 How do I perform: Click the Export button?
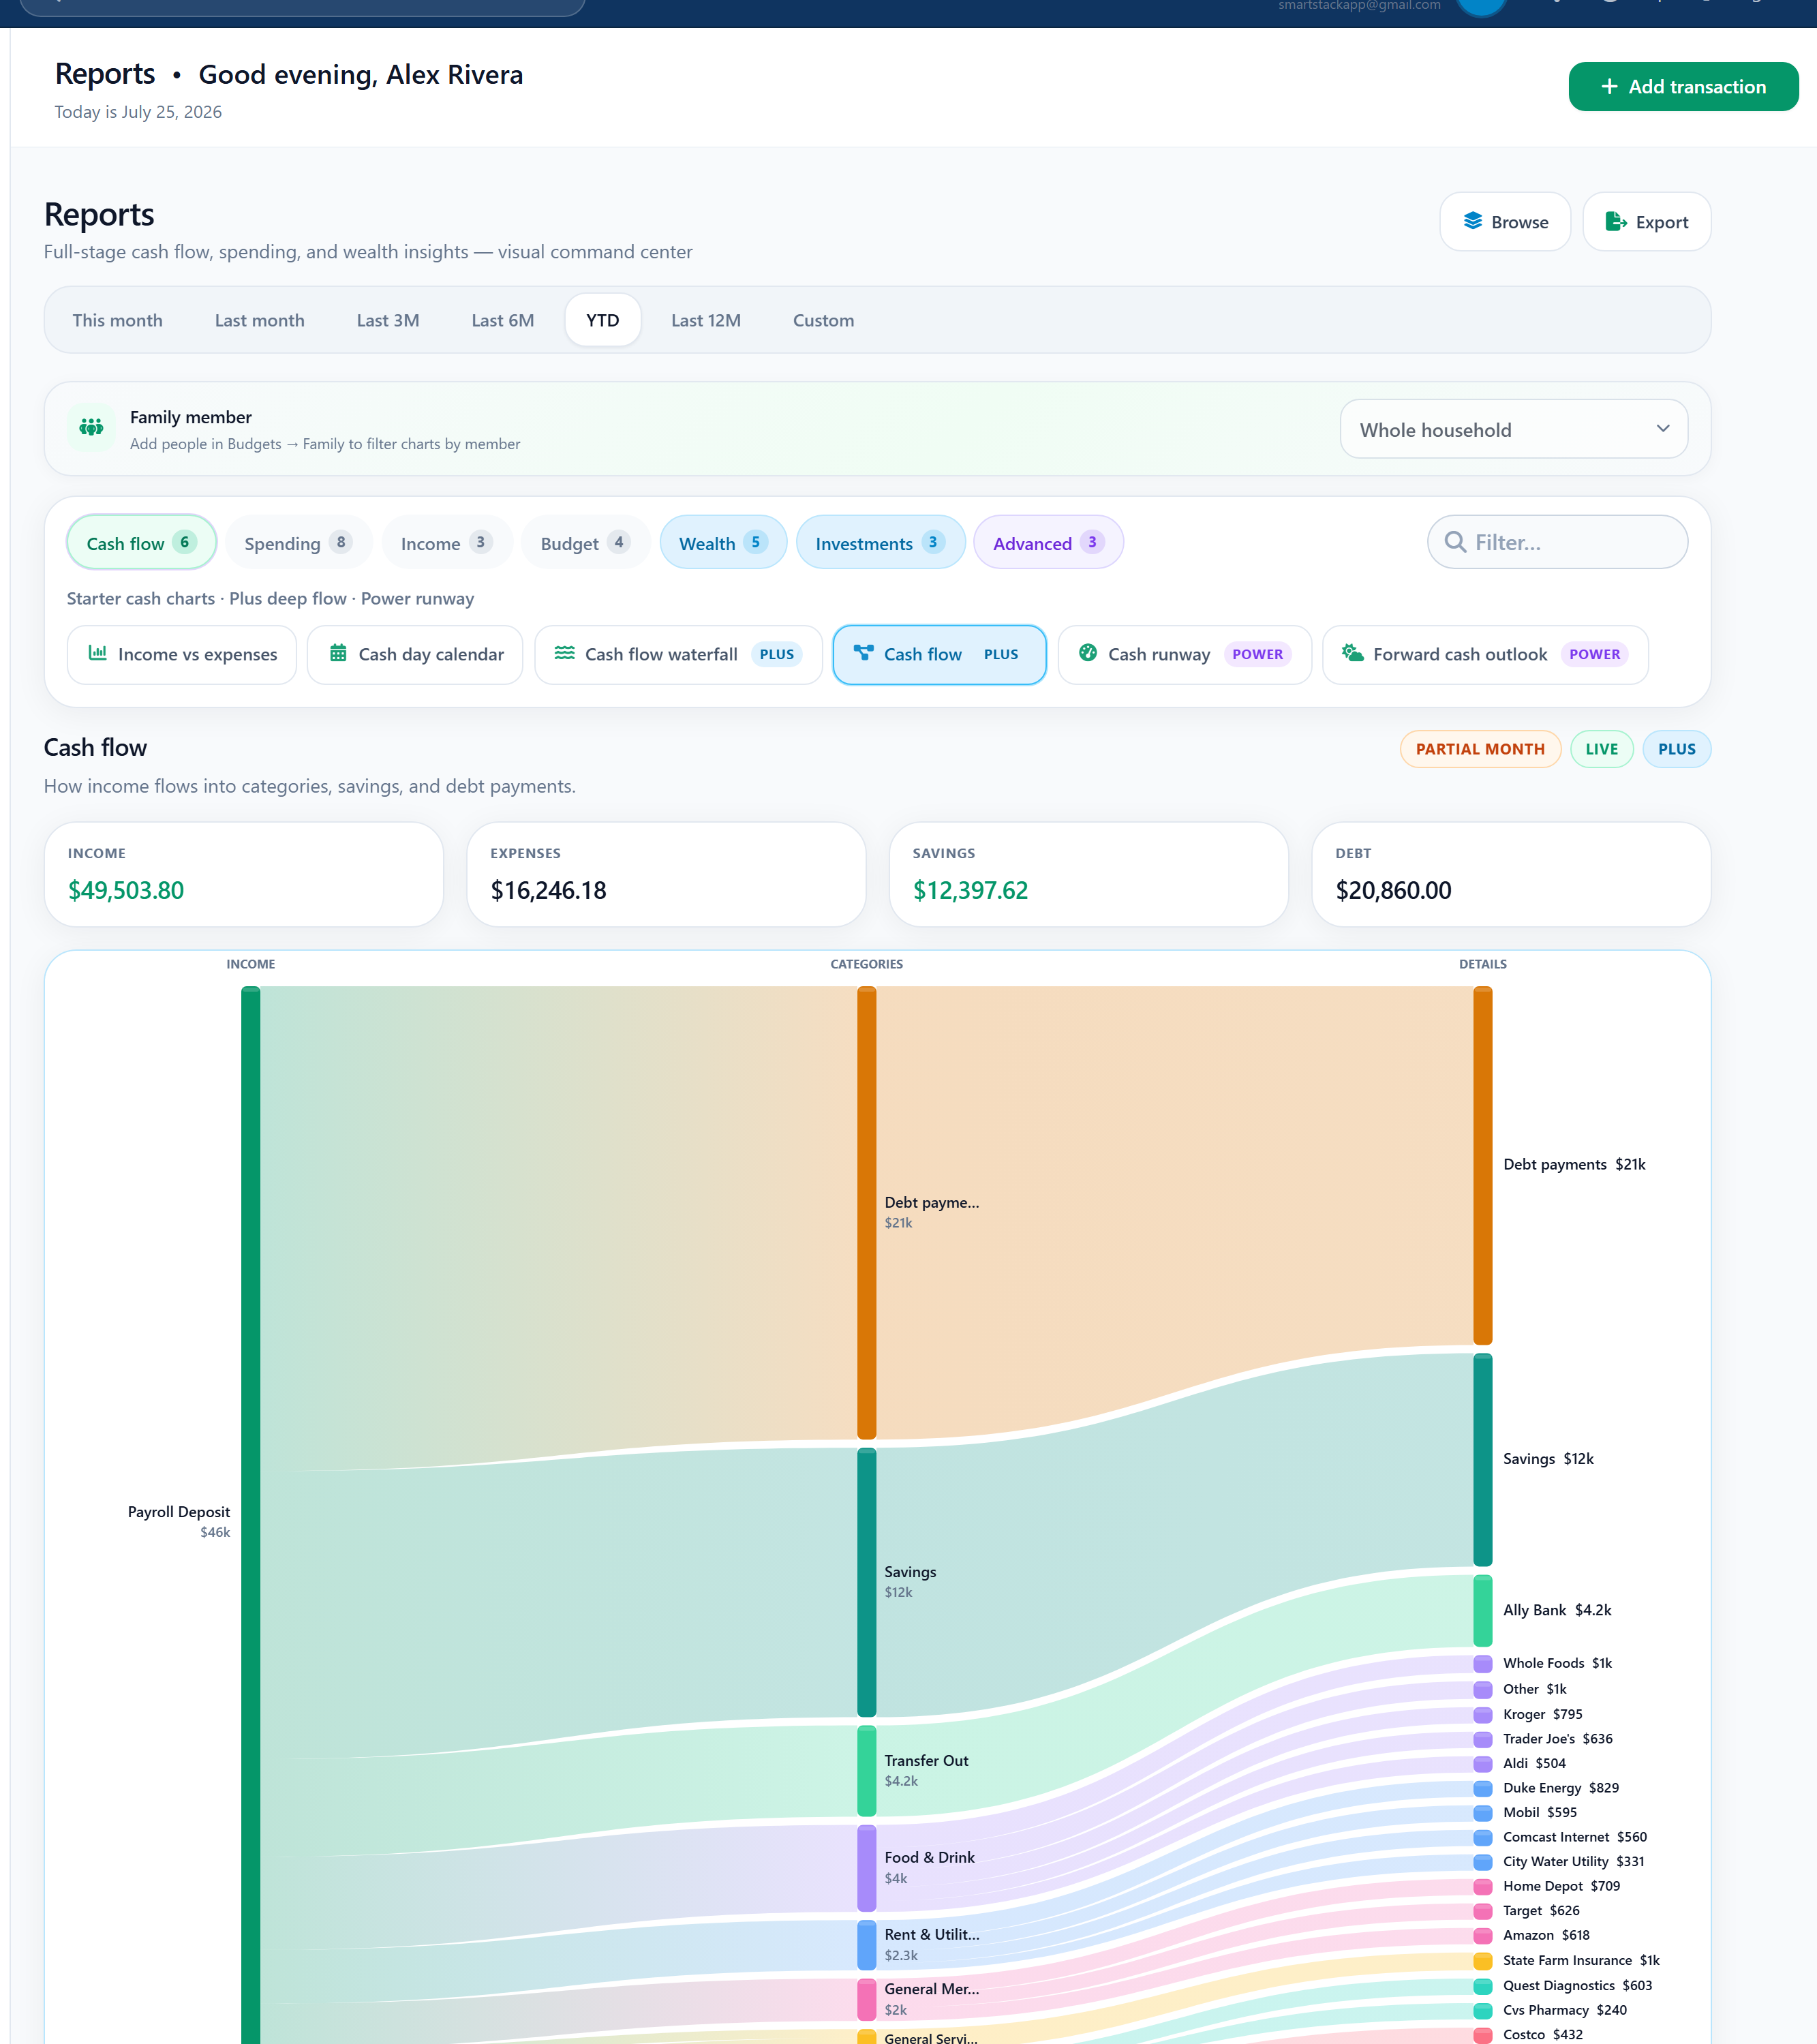click(x=1646, y=221)
